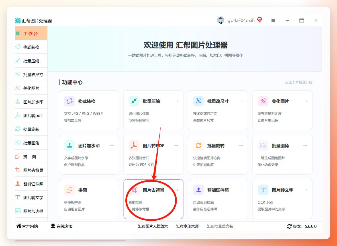Select 批量改尺寸 in the sidebar
337x246 pixels.
(31, 75)
